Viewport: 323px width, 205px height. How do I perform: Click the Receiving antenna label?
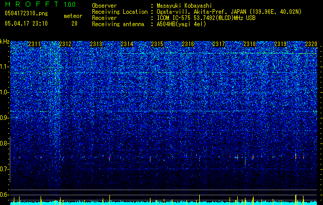coord(118,24)
